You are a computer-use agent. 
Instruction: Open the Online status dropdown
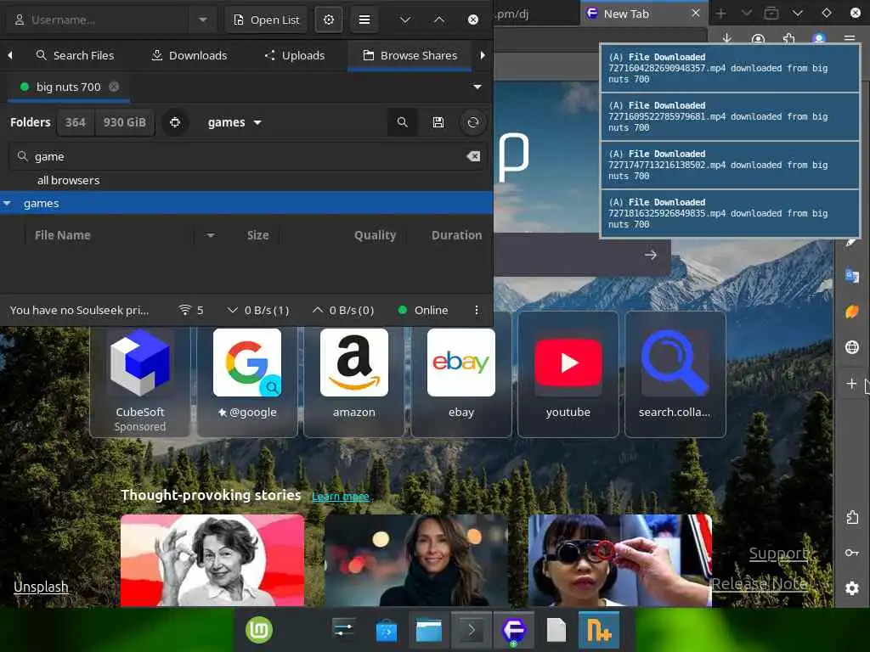(x=423, y=311)
